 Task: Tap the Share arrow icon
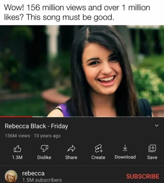tap(71, 148)
